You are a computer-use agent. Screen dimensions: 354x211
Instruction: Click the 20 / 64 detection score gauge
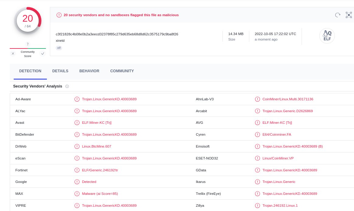point(28,21)
